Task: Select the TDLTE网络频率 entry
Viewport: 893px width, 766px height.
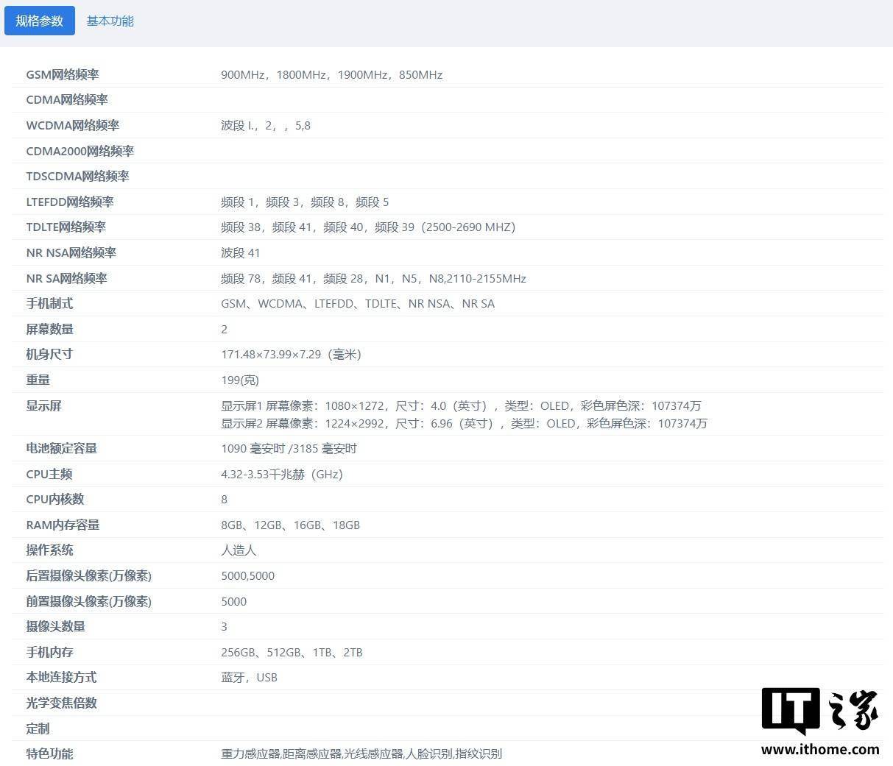Action: click(x=66, y=227)
